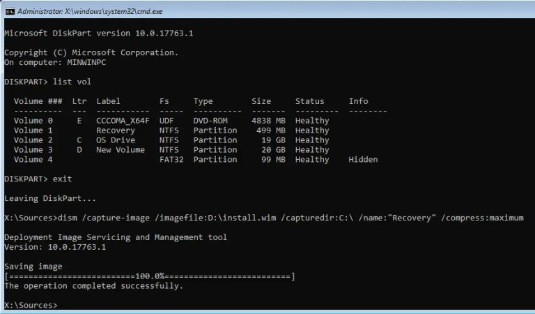Click the cmd.exe icon in title bar
The height and width of the screenshot is (314, 535).
[x=10, y=12]
